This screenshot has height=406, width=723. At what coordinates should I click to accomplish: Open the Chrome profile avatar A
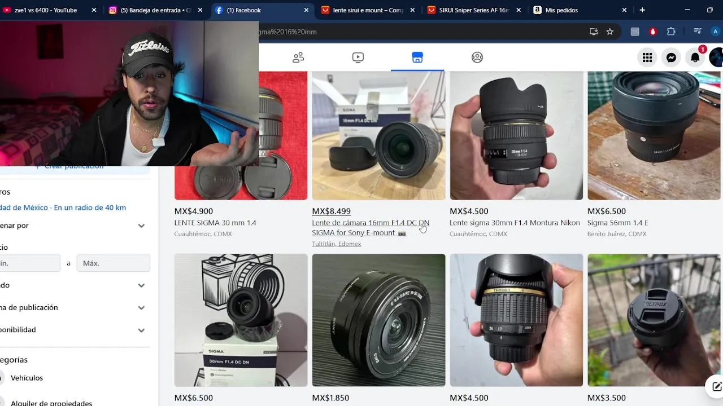[x=716, y=32]
